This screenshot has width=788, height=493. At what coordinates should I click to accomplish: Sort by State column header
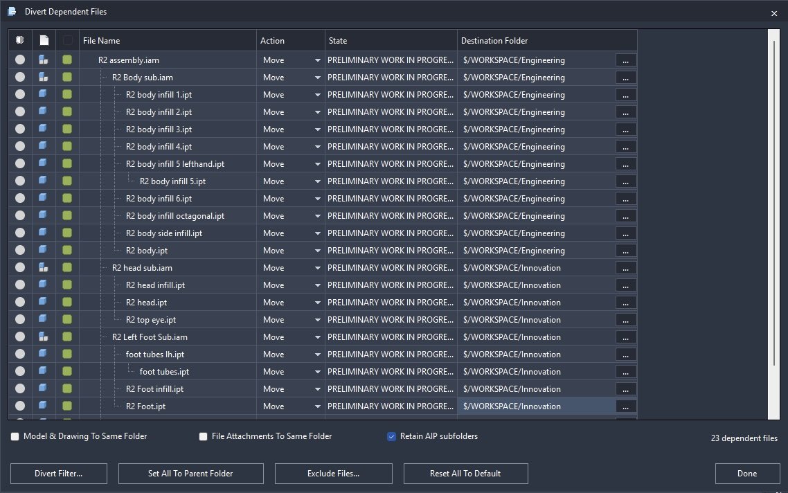[391, 40]
